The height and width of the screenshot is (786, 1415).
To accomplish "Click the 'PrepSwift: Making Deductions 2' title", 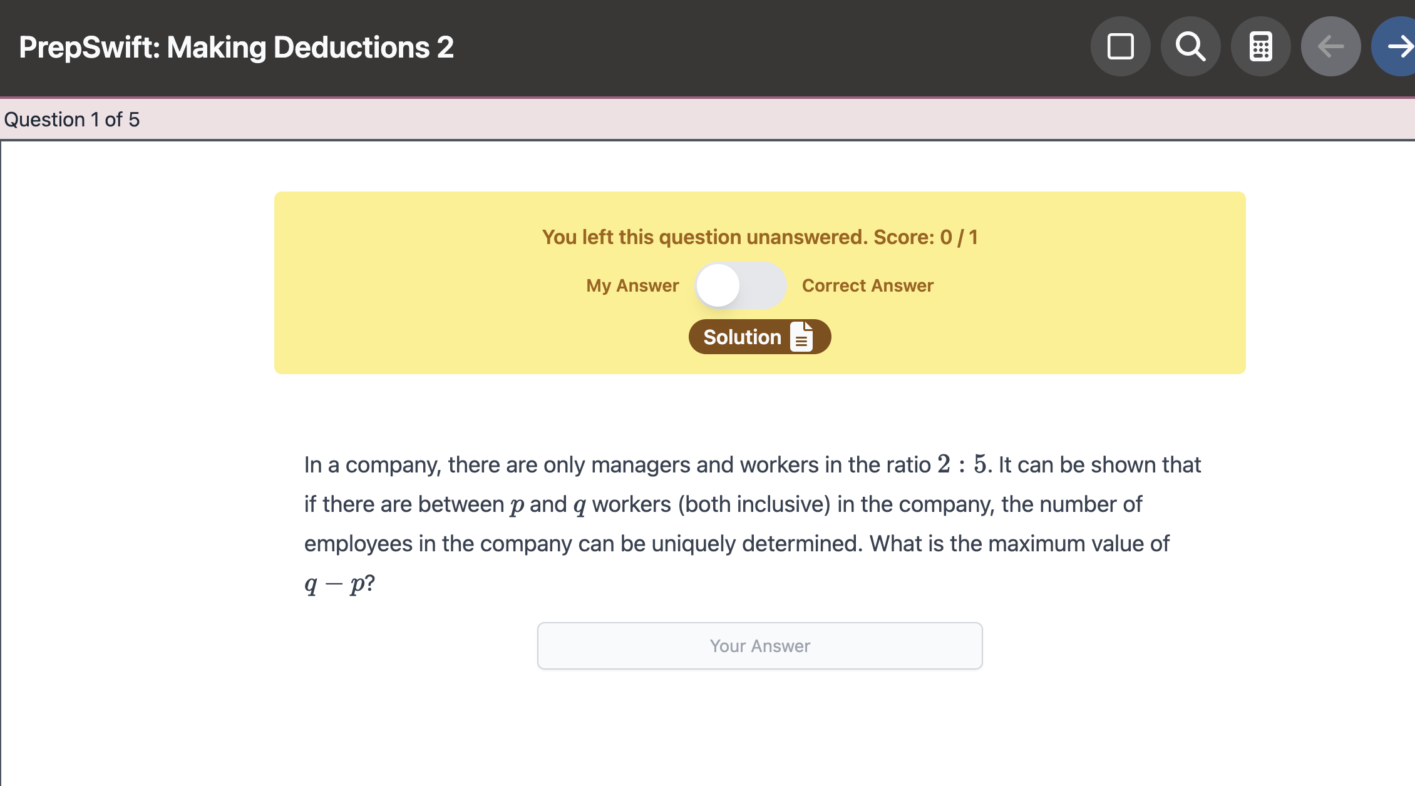I will [236, 48].
